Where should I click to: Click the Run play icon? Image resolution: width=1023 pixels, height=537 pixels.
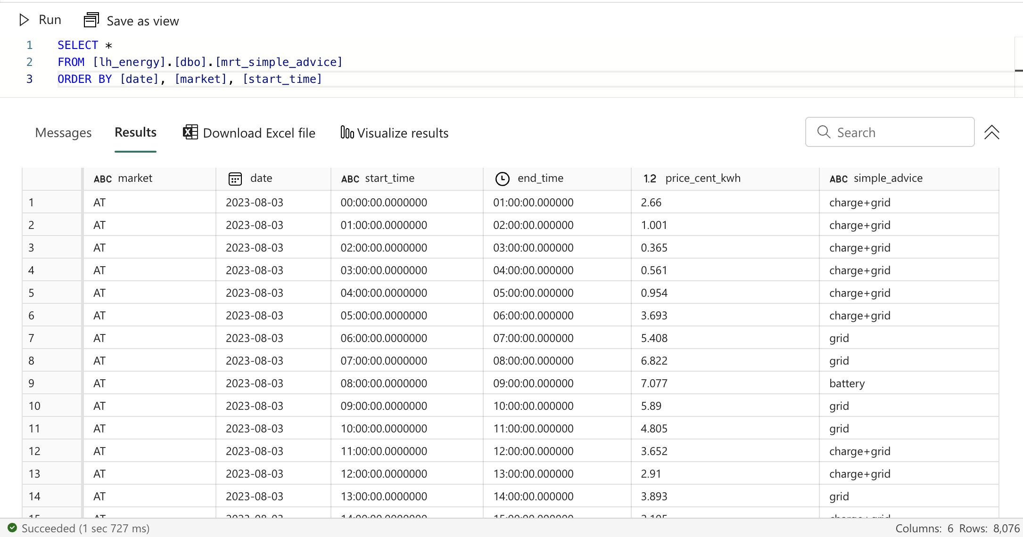pos(24,20)
